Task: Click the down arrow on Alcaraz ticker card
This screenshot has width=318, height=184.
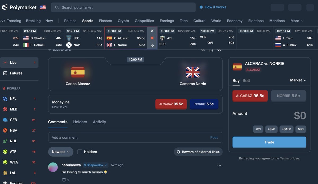Action: tap(152, 45)
